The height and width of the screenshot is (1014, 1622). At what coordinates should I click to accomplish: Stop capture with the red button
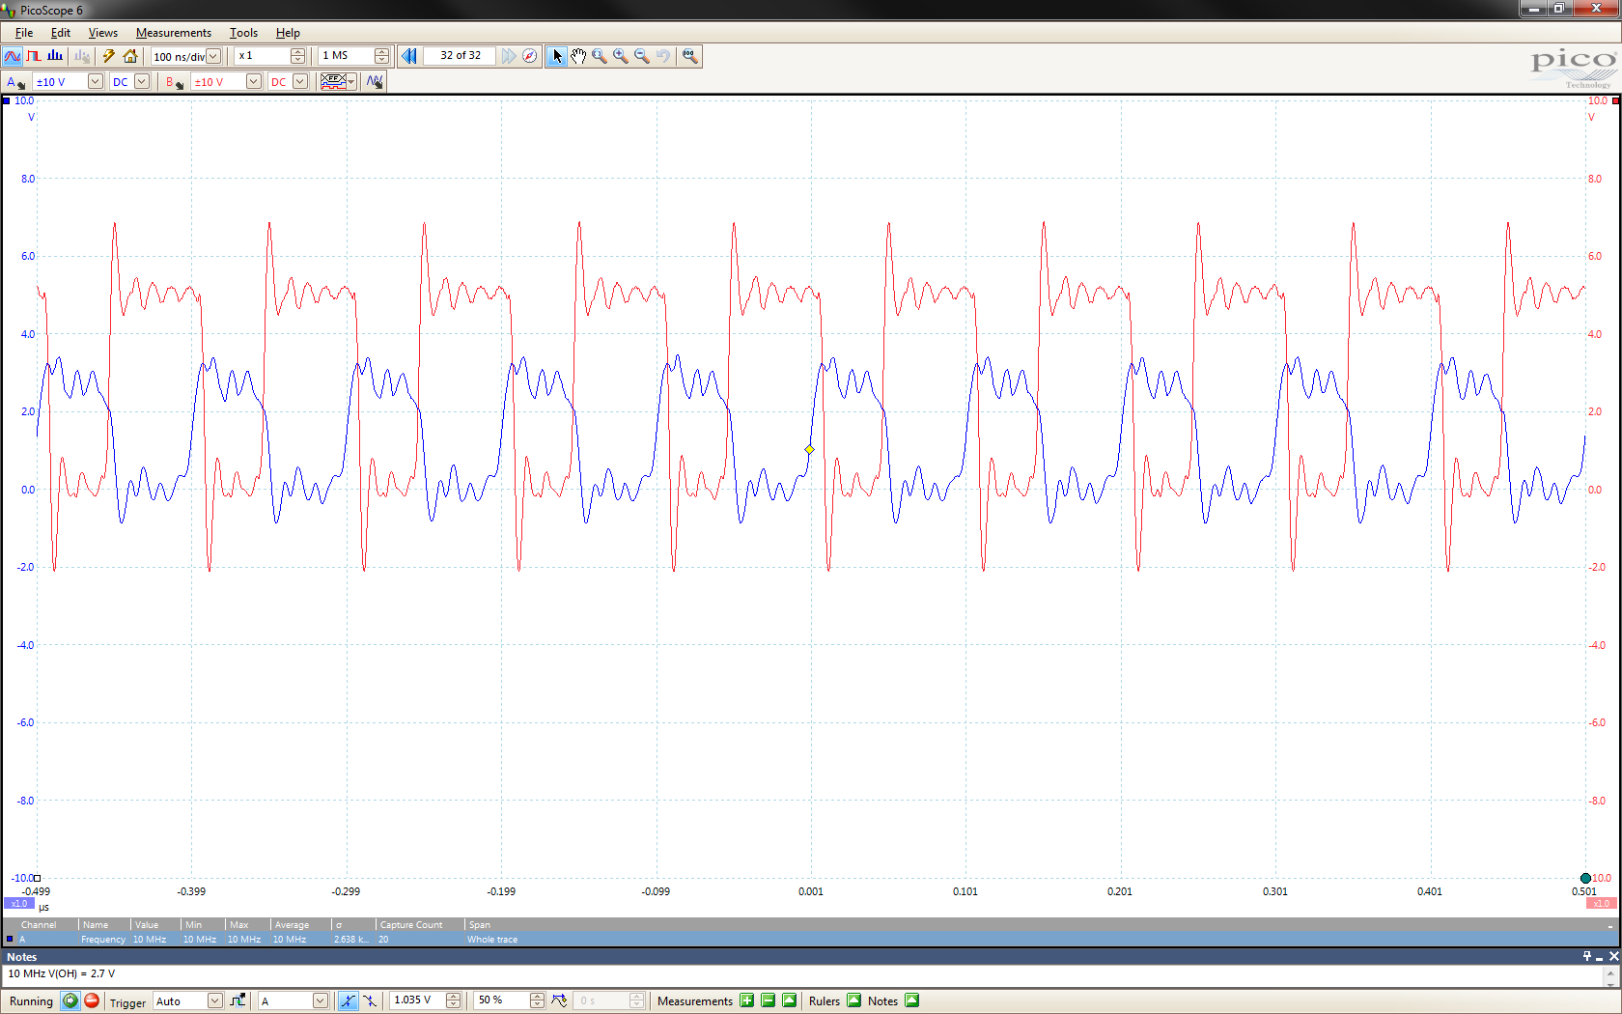tap(92, 1000)
